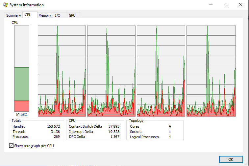Click the Threads label in Totals
Viewport: 249px width, 166px height.
(x=19, y=132)
